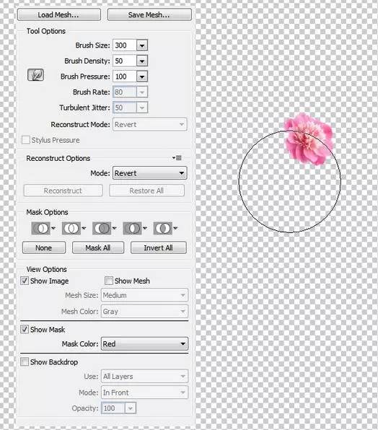The height and width of the screenshot is (430, 378).
Task: Click the pink flower in the preview
Action: pyautogui.click(x=309, y=139)
